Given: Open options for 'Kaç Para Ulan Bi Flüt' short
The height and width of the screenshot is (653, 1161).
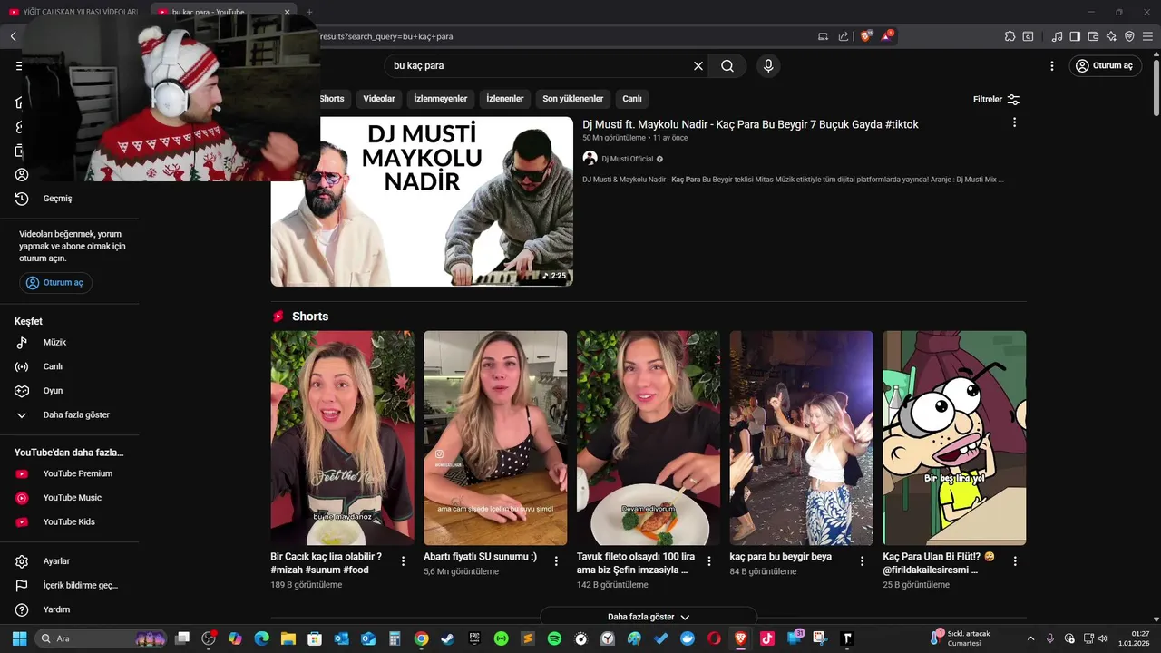Looking at the screenshot, I should click(1015, 561).
